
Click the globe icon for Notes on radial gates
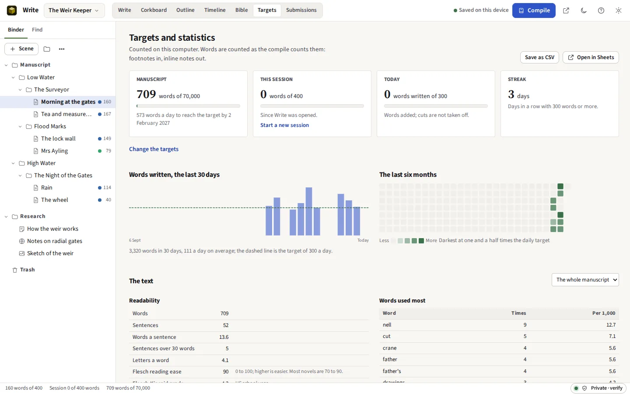(22, 241)
